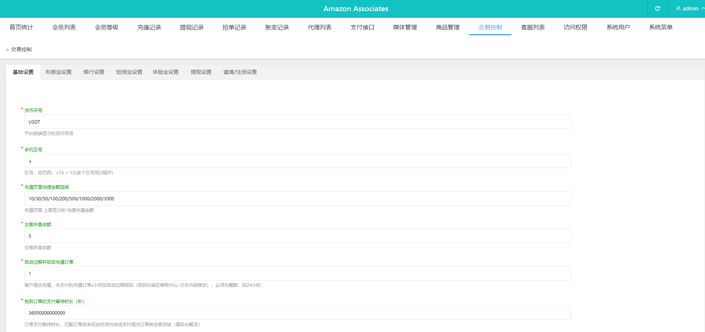Viewport: 705px width, 332px height.
Task: Open the 银行设置 tab
Action: 94,72
